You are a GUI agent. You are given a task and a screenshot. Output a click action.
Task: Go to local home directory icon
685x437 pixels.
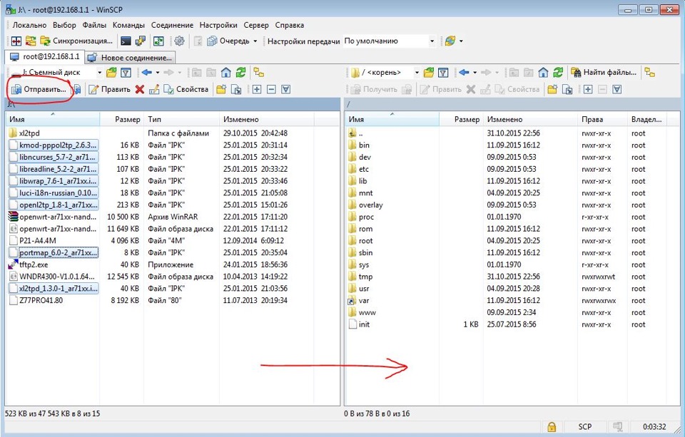(226, 73)
